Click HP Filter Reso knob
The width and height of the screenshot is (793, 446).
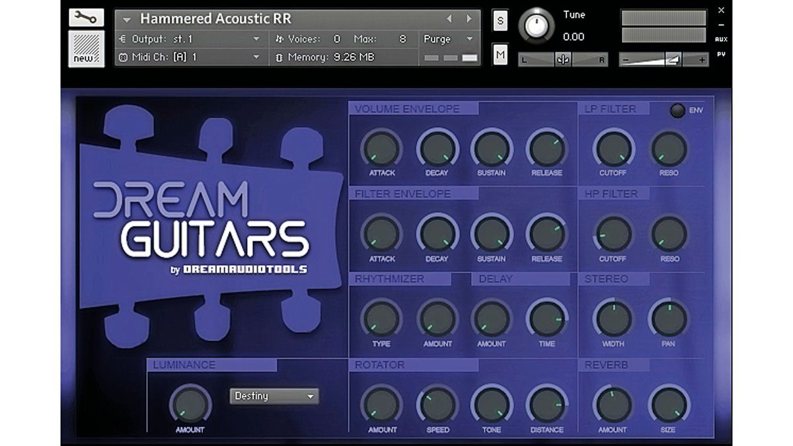(669, 233)
